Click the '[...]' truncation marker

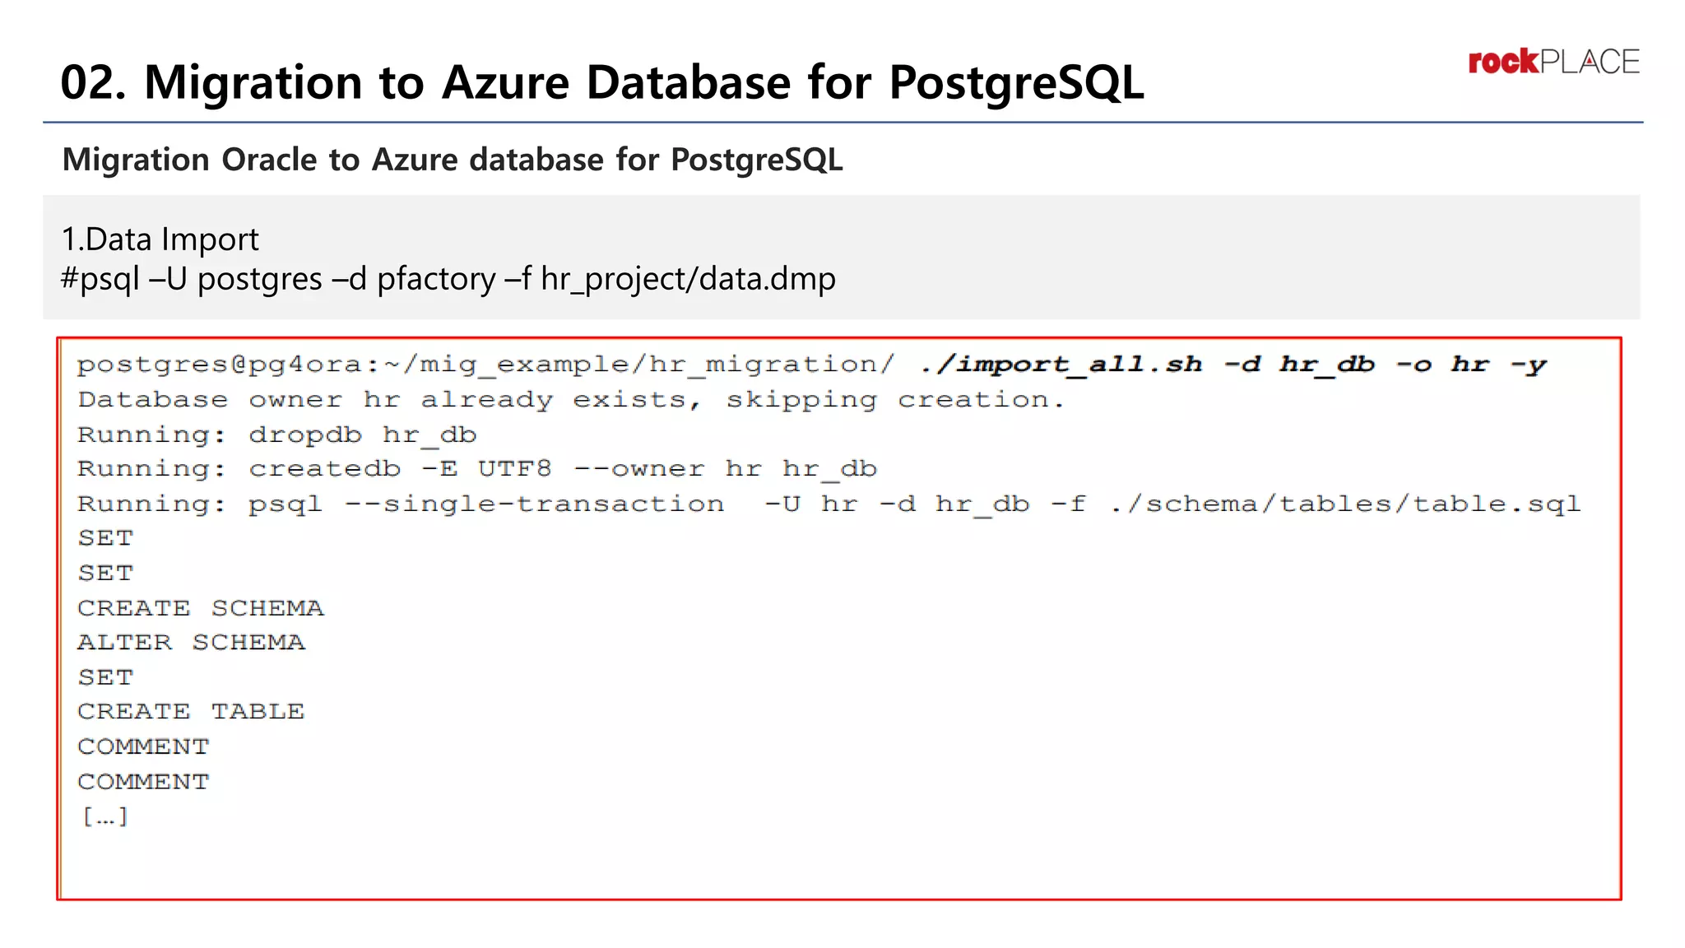pyautogui.click(x=104, y=816)
